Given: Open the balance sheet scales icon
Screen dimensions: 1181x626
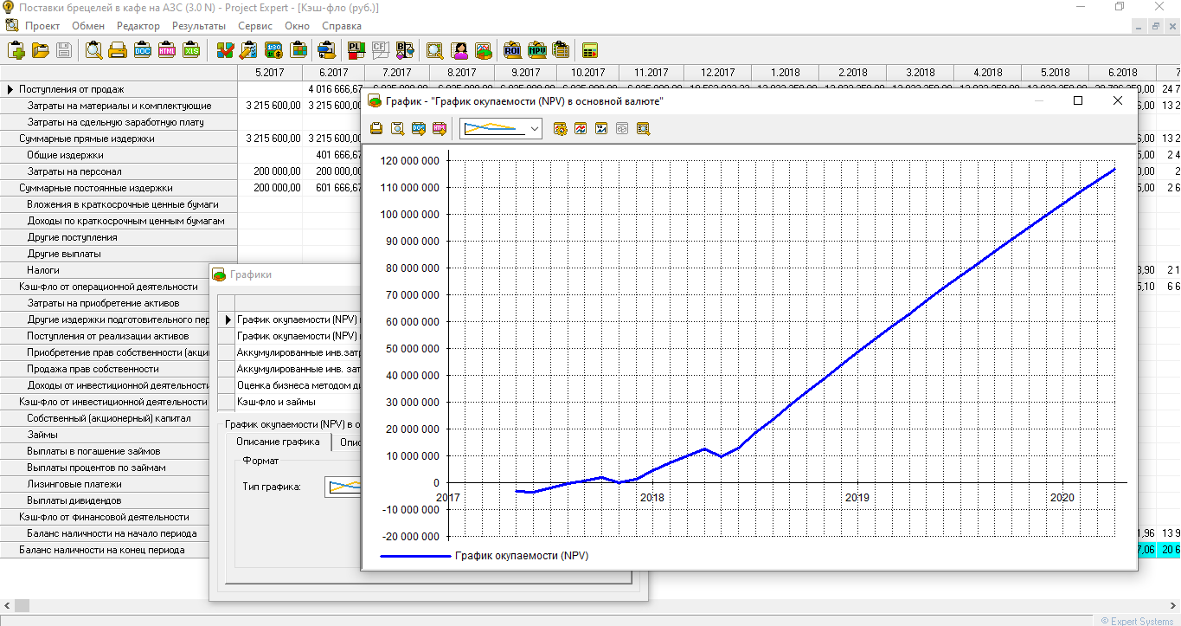Looking at the screenshot, I should click(x=404, y=49).
